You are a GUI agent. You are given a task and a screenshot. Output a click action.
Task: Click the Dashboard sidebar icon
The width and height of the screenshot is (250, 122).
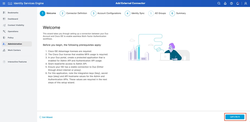pos(4,19)
